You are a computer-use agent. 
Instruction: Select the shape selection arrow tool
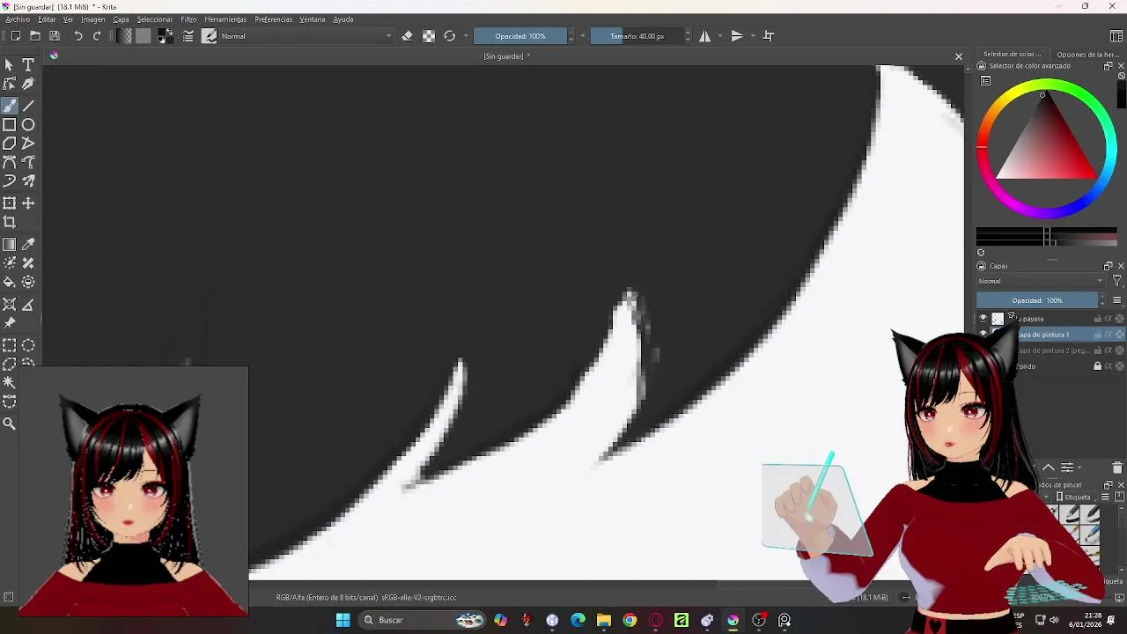10,65
